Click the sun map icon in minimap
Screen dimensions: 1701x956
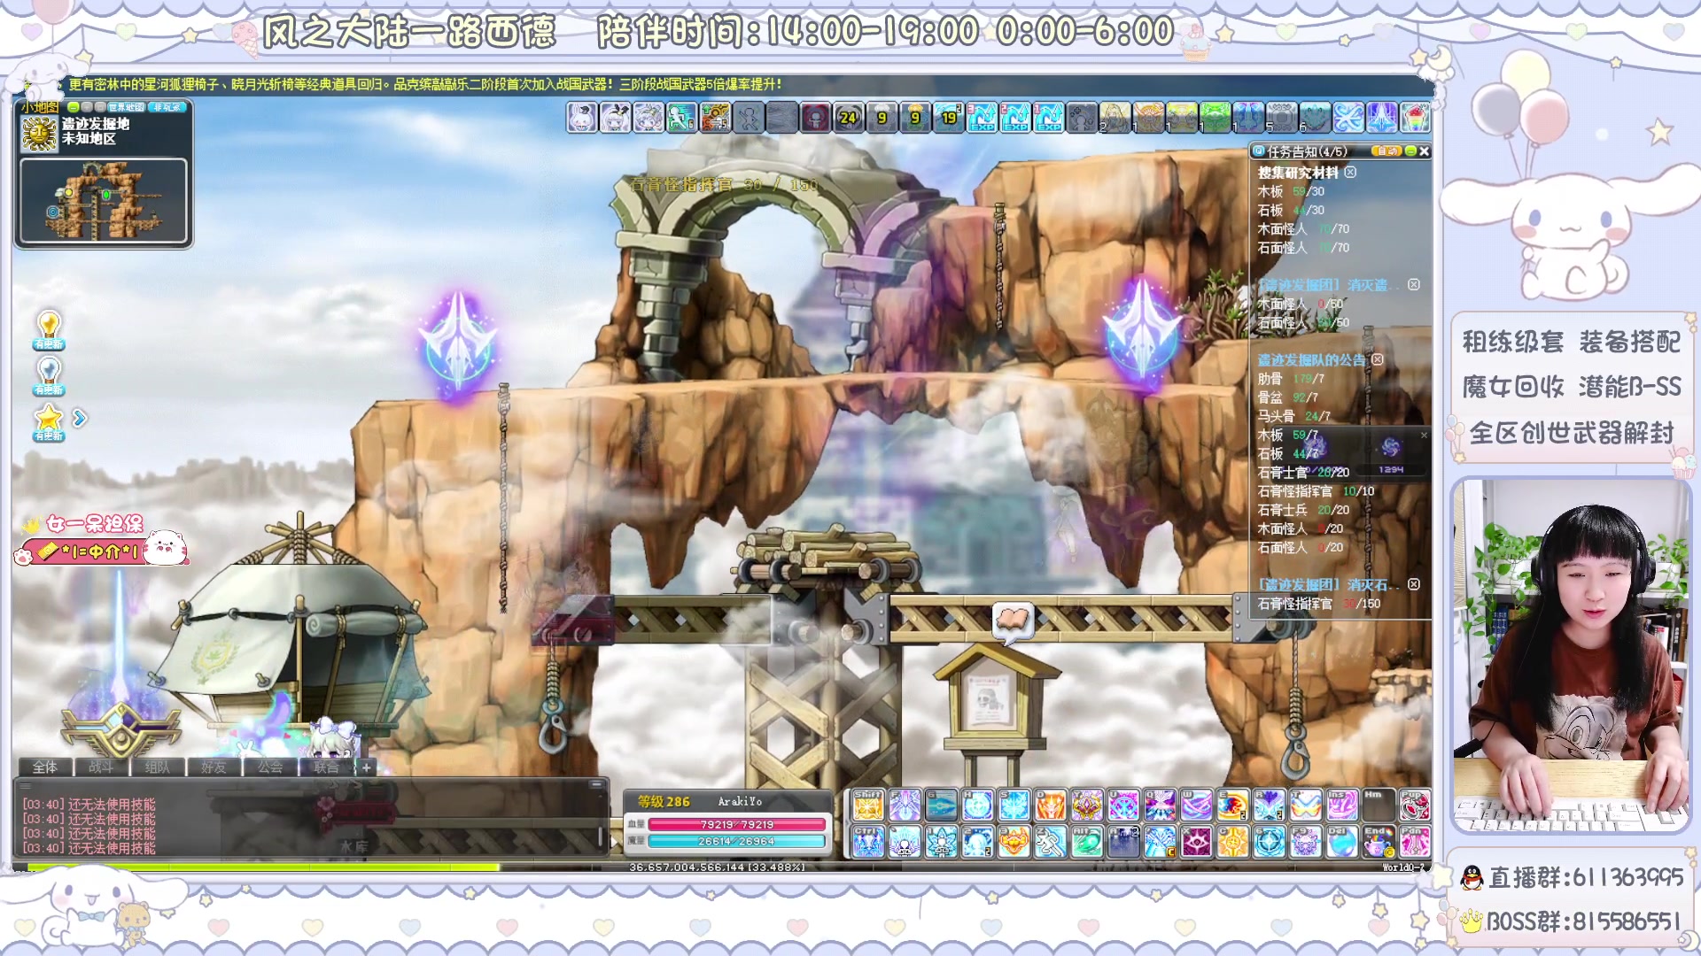pos(39,134)
